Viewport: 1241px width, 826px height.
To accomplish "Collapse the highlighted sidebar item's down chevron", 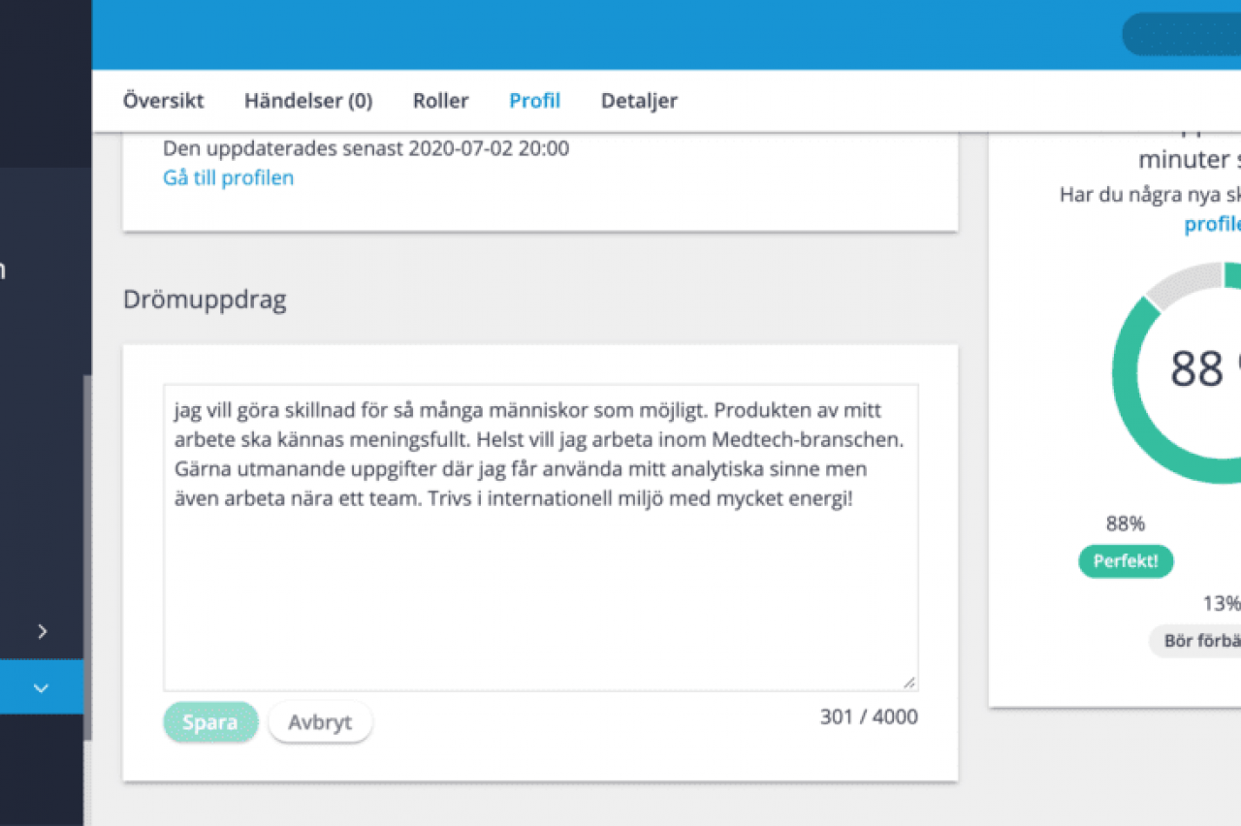I will [42, 688].
